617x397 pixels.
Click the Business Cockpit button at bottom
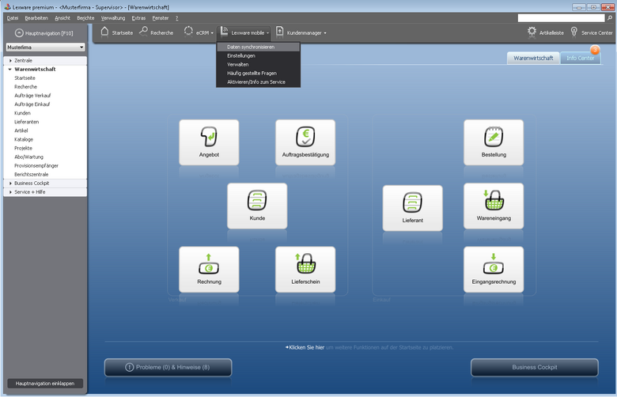click(x=535, y=367)
